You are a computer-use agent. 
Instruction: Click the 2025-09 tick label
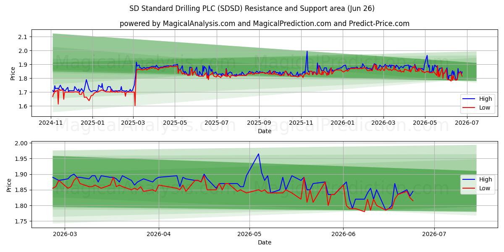pos(259,122)
